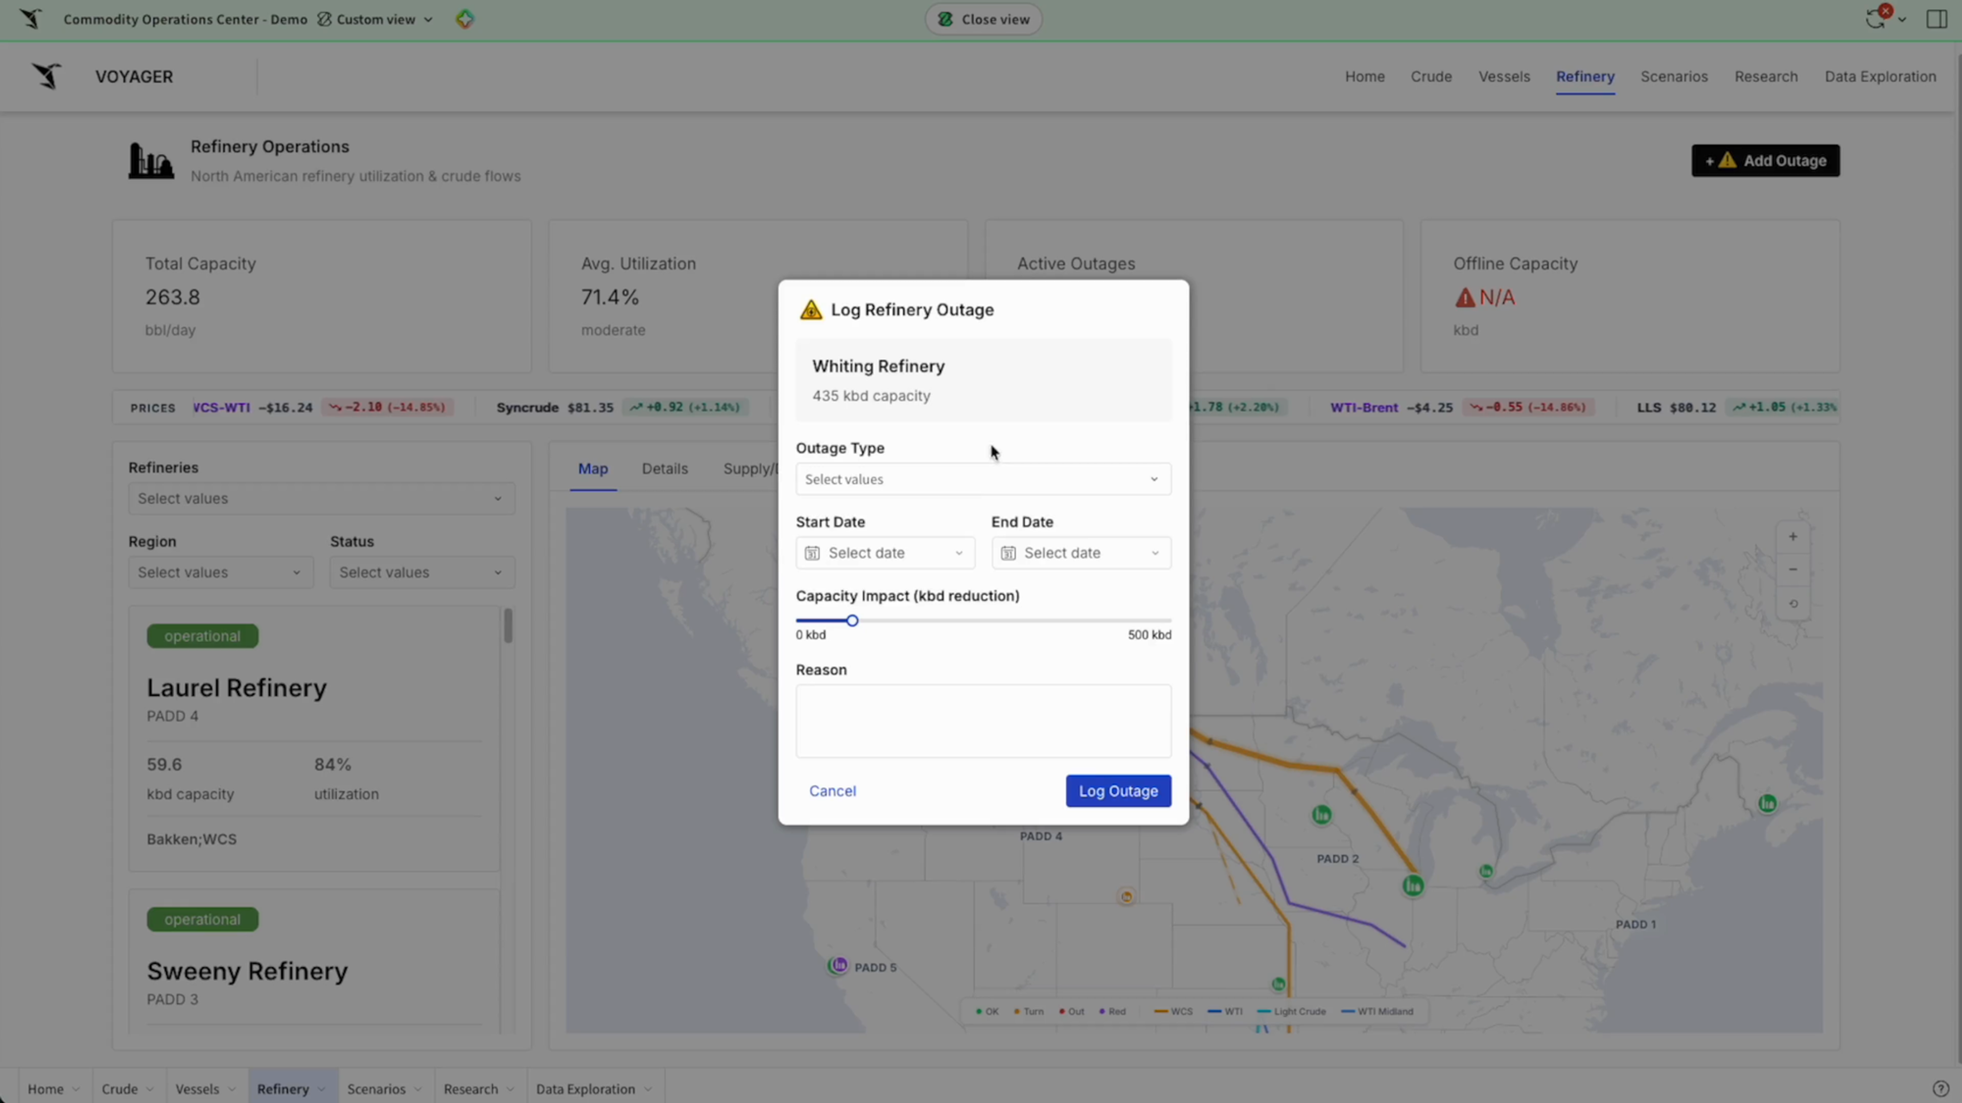Click the End Date calendar icon
The image size is (1962, 1103).
[x=1008, y=553]
